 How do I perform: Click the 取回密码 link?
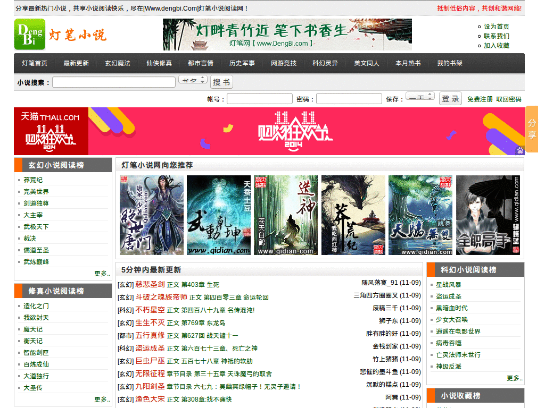point(508,99)
